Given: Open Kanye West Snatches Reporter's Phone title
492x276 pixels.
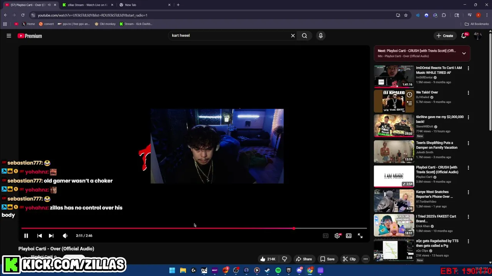Looking at the screenshot, I should pos(434,194).
